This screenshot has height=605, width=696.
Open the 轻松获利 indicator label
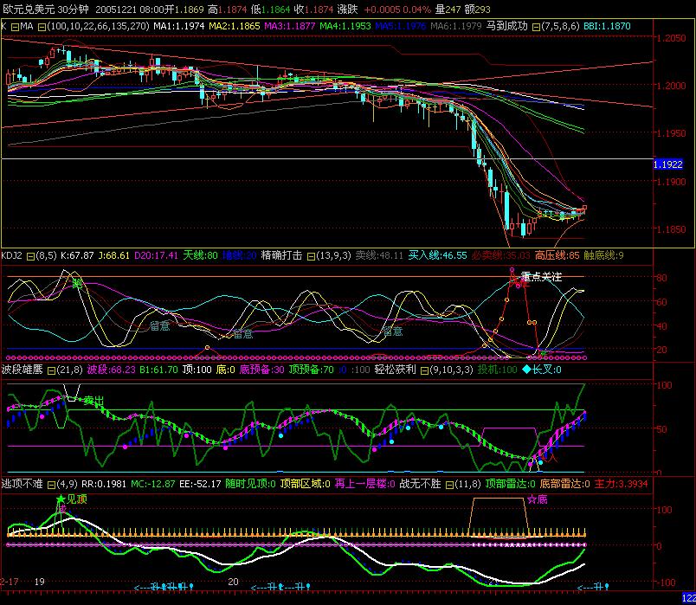click(x=395, y=370)
